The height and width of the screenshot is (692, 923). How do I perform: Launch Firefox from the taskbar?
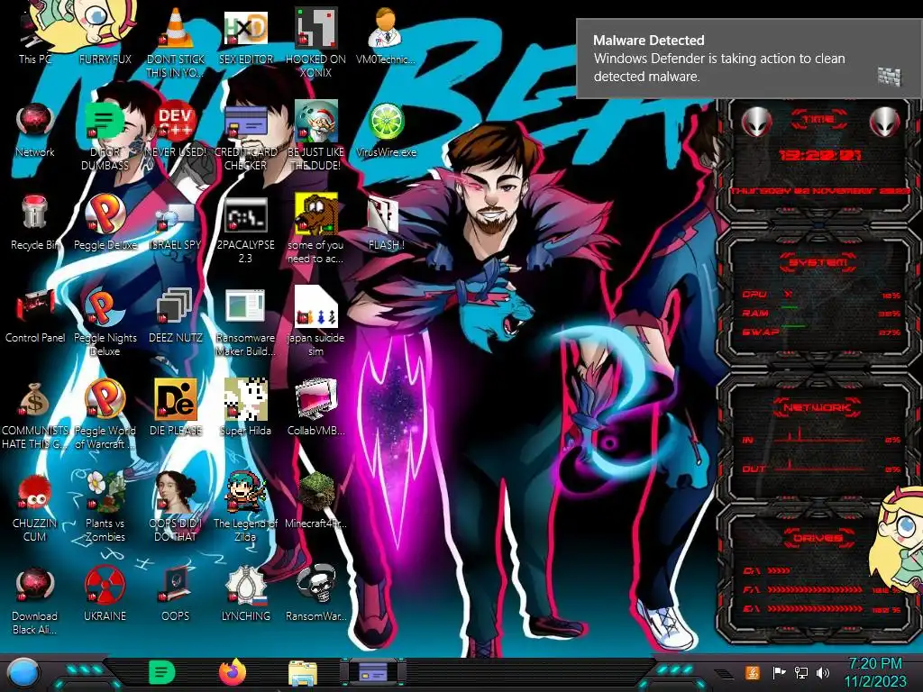232,672
